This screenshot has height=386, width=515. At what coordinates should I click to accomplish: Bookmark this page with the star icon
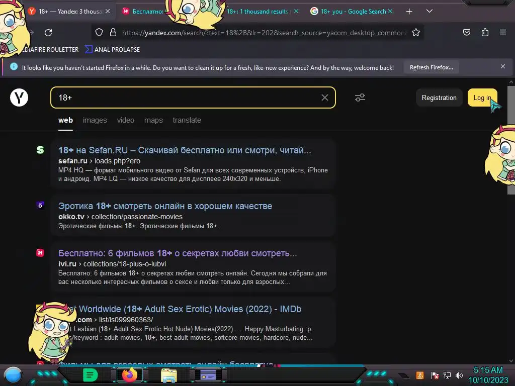click(416, 33)
